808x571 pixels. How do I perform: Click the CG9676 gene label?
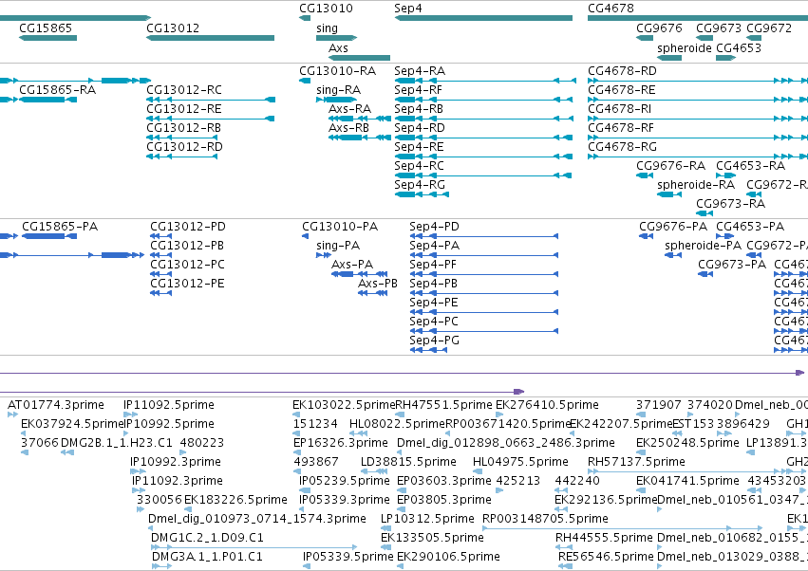click(x=659, y=28)
